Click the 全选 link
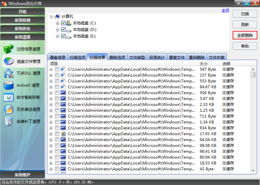This screenshot has width=260, height=185. tap(225, 10)
